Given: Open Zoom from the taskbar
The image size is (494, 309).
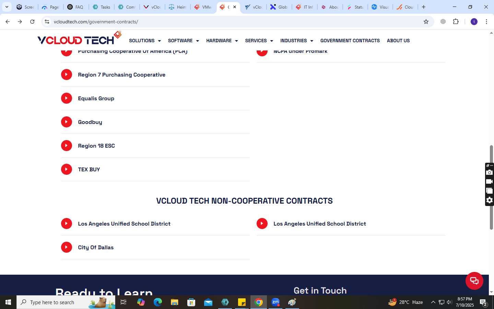Looking at the screenshot, I should (275, 302).
